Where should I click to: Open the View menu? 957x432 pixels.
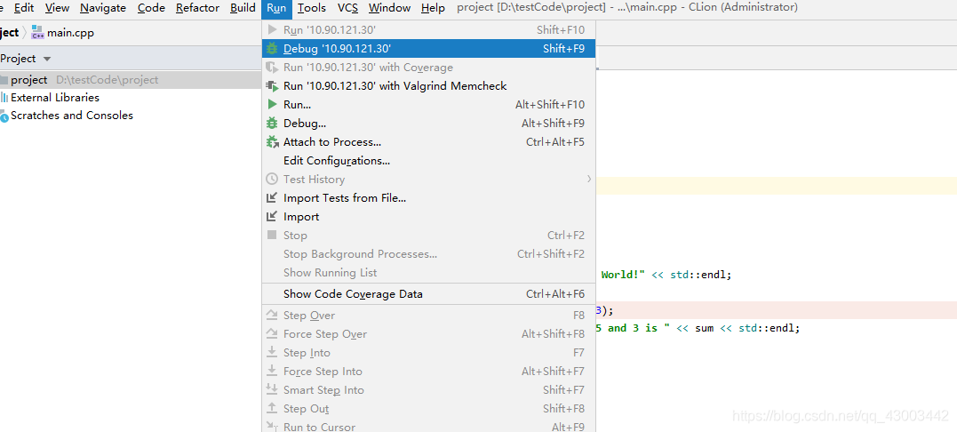(x=58, y=8)
